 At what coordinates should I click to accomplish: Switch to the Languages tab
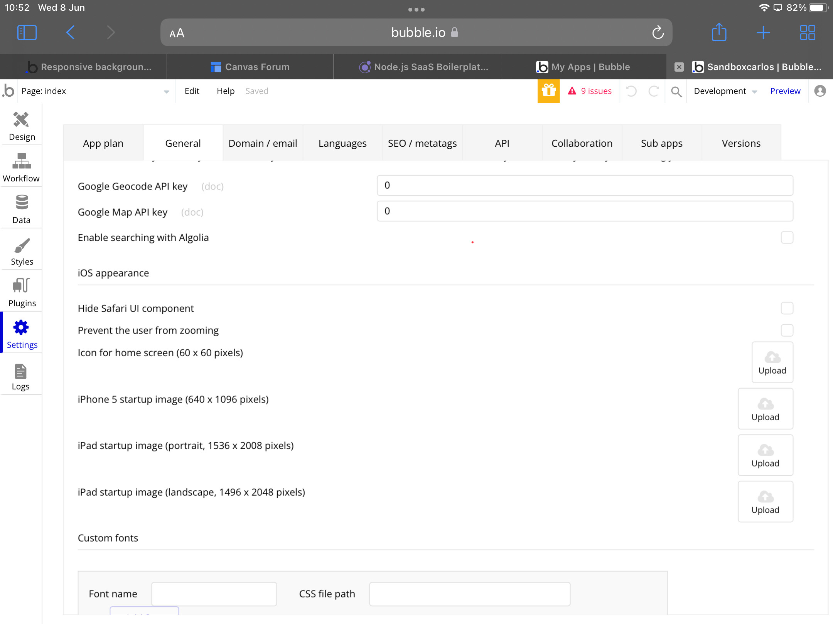[342, 143]
